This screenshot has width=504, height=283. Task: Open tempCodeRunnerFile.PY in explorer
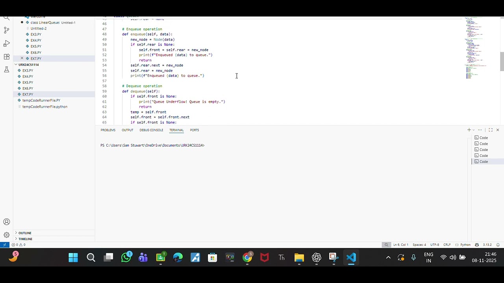[41, 101]
